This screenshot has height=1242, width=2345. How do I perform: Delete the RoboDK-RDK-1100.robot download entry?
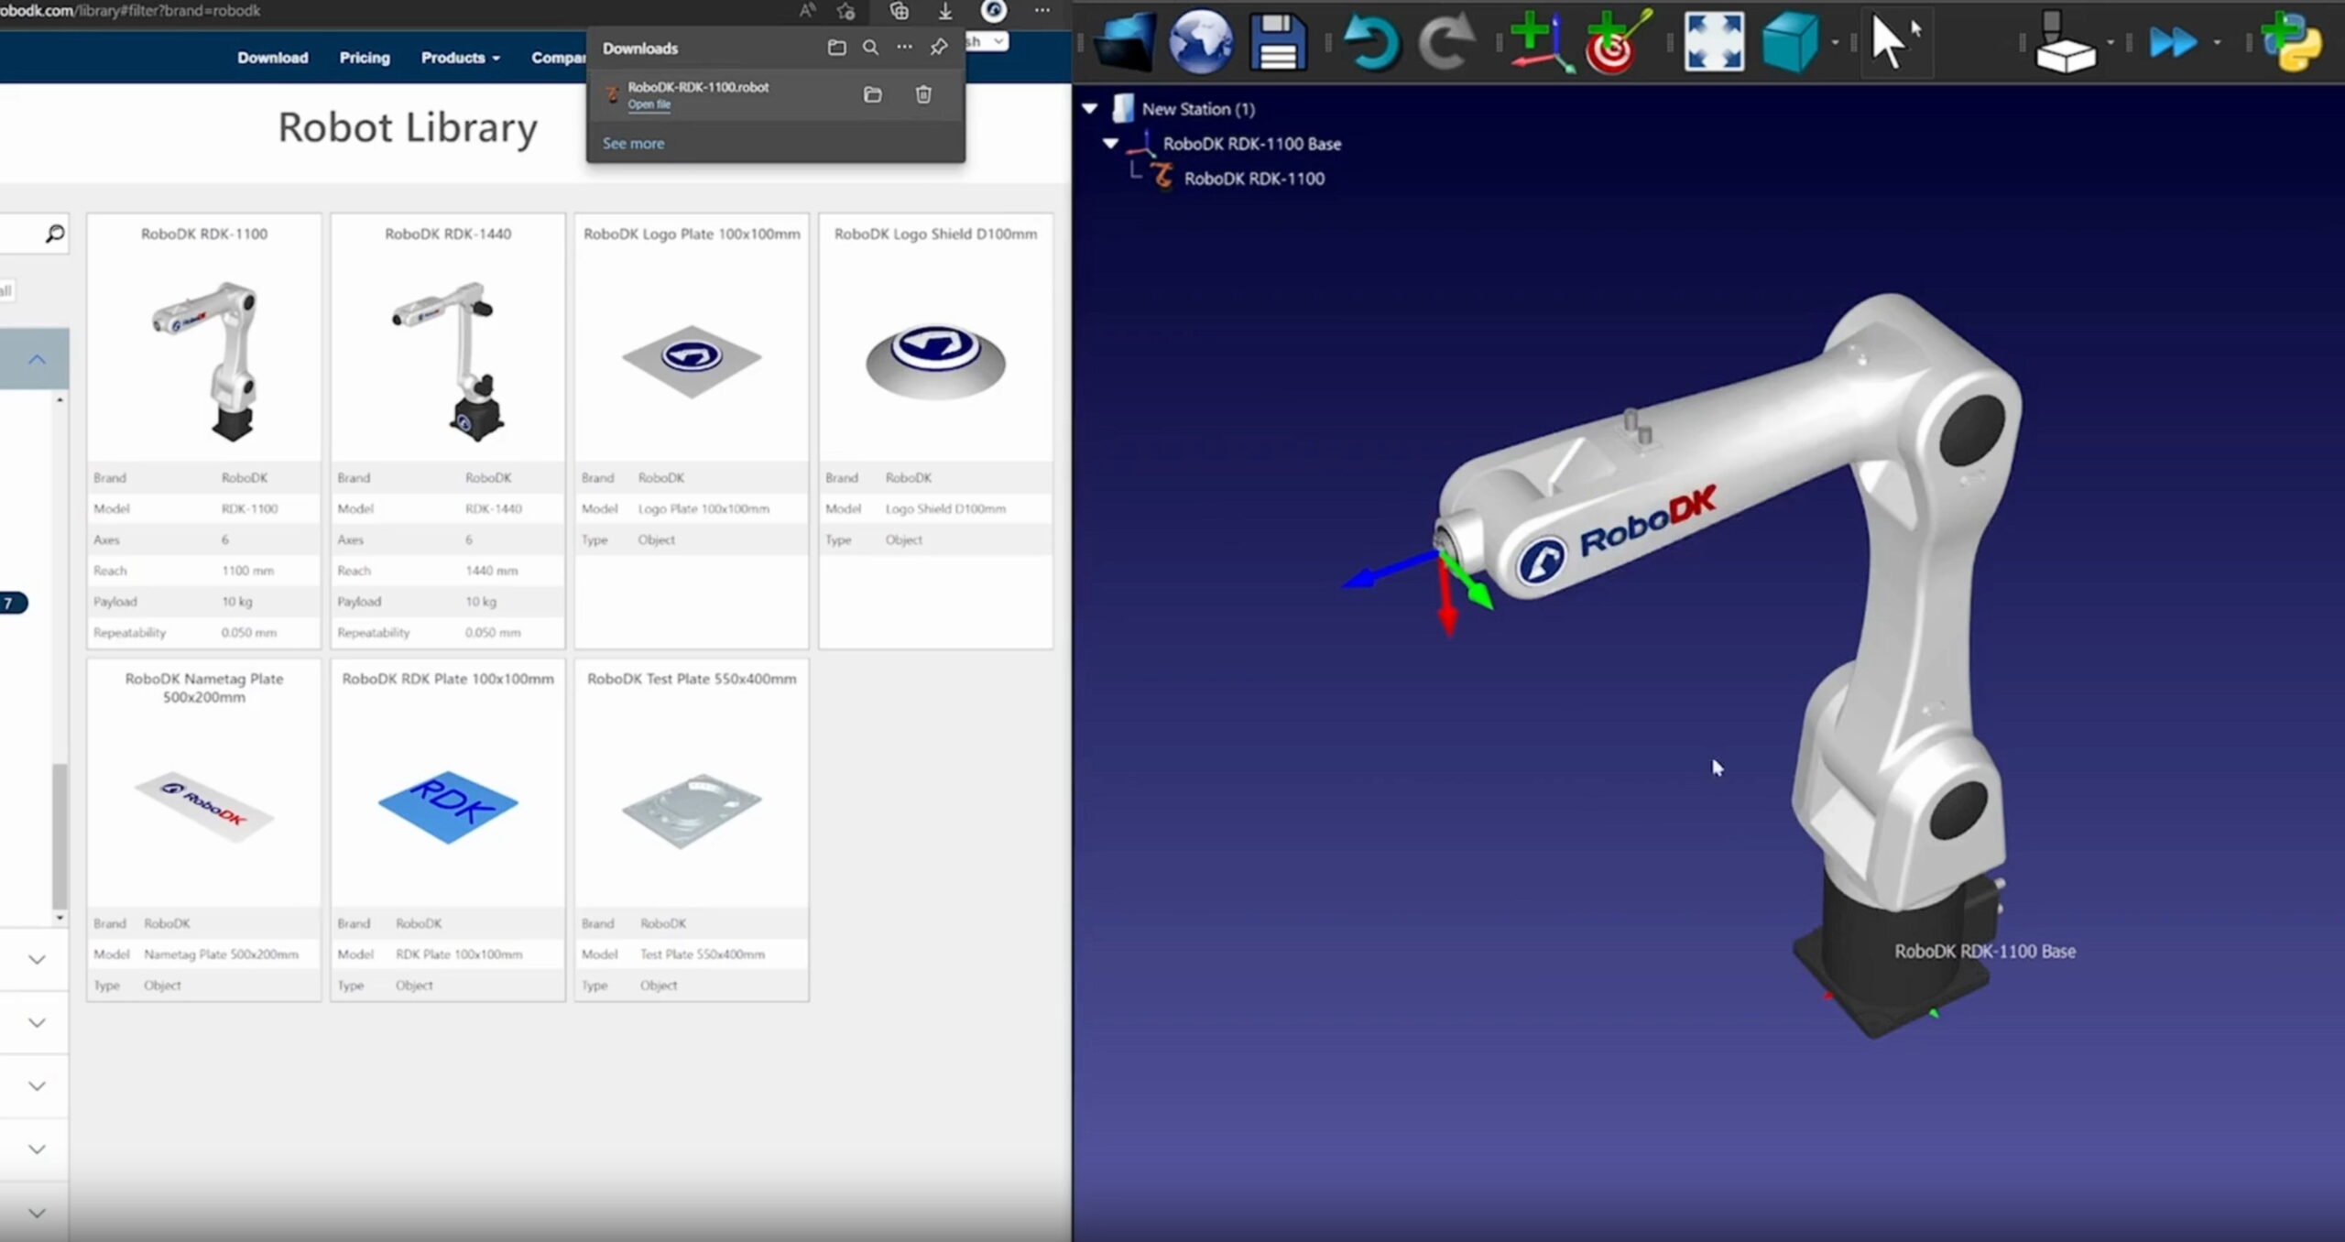tap(923, 94)
